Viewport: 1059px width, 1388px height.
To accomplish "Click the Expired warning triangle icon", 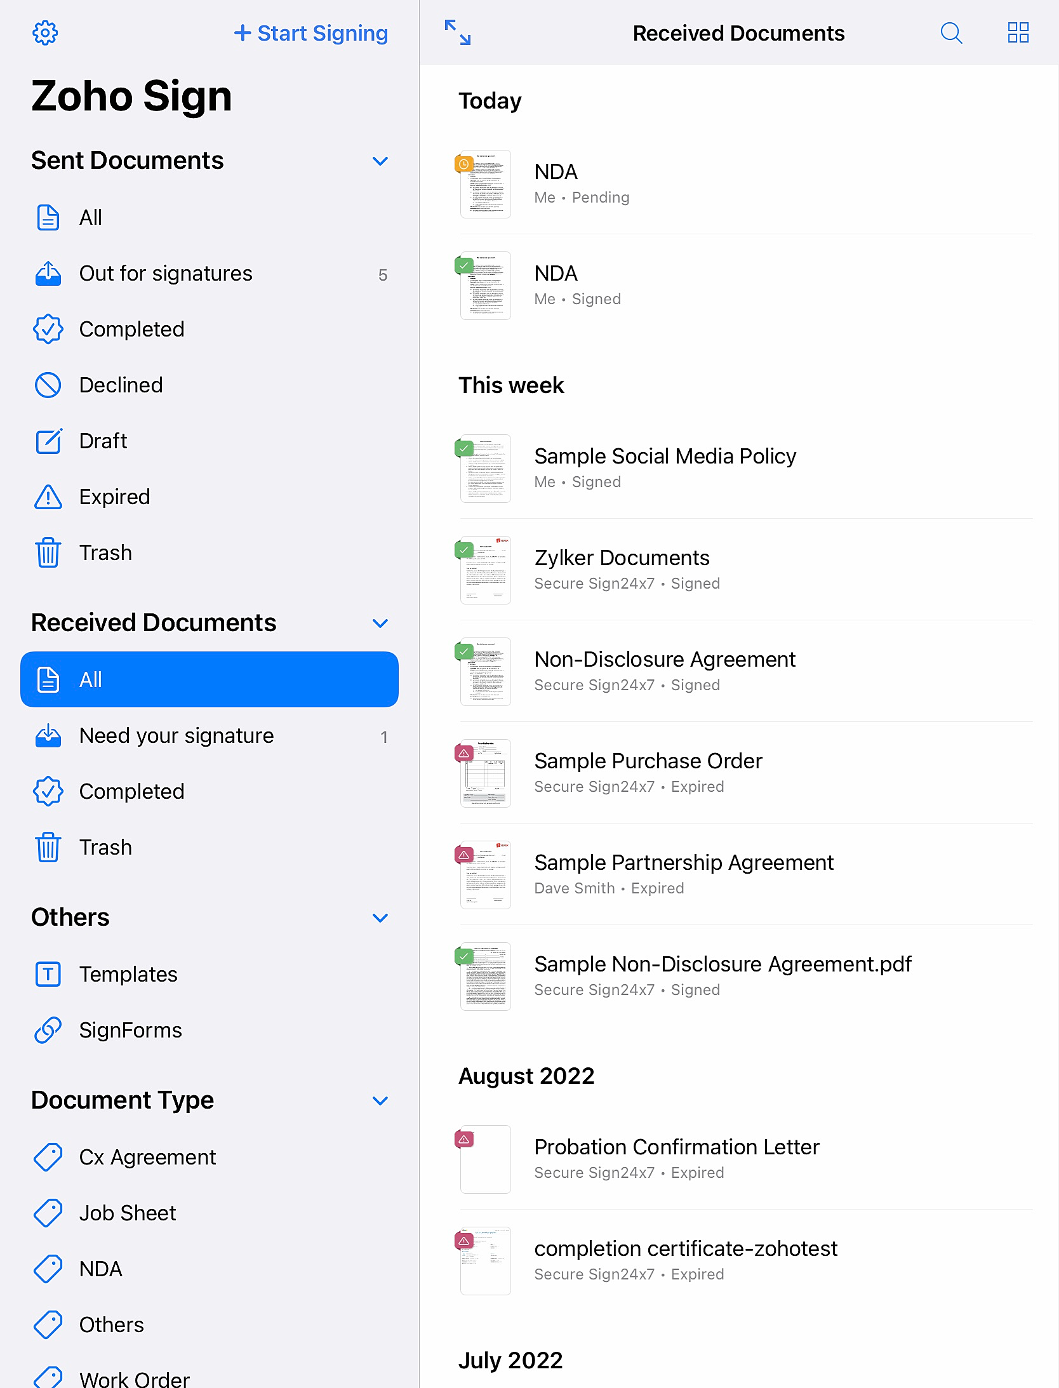I will 48,497.
